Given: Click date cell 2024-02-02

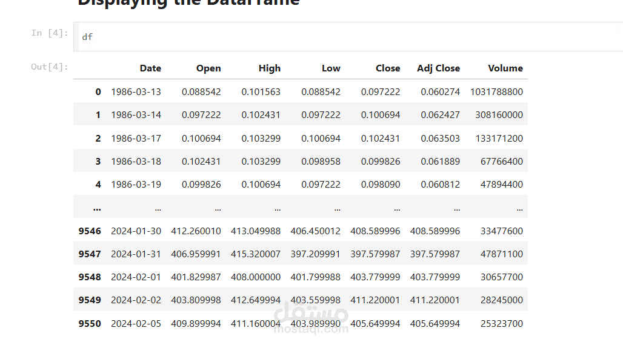Looking at the screenshot, I should (136, 300).
